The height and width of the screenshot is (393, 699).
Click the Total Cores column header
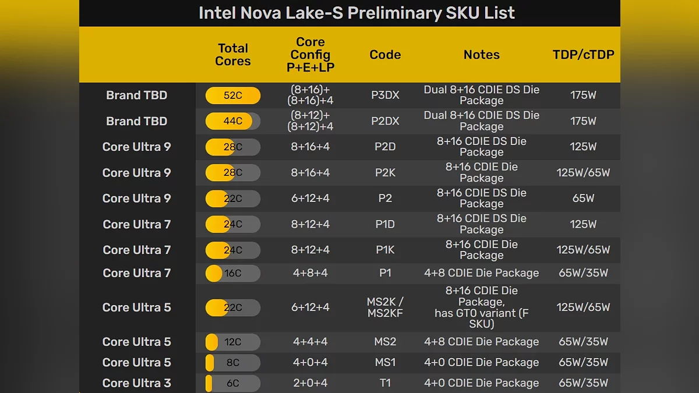coord(233,55)
